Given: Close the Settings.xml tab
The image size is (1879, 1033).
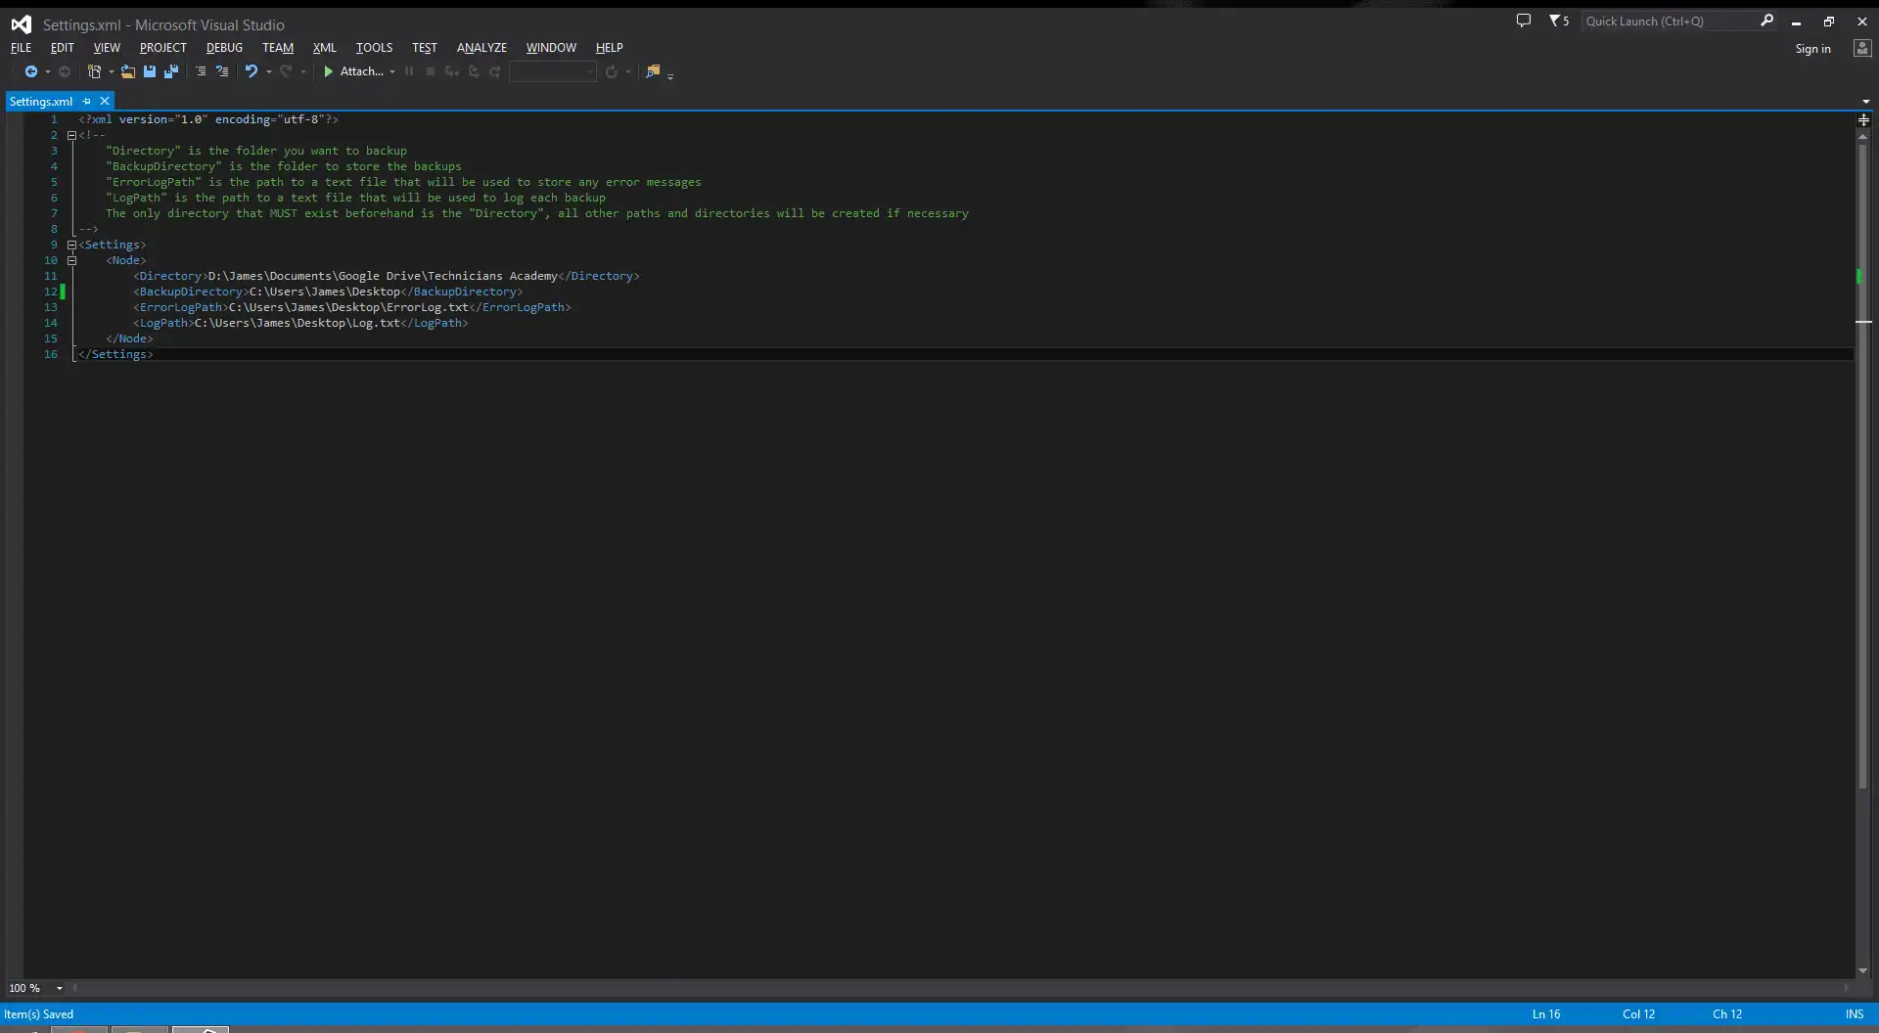Looking at the screenshot, I should [x=105, y=101].
